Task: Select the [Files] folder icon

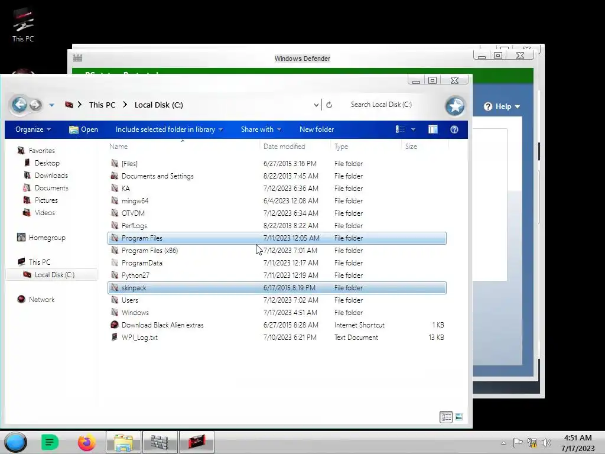Action: [x=114, y=163]
